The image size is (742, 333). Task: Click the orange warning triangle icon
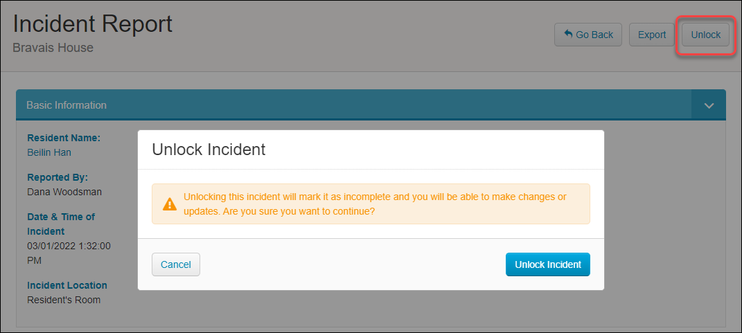170,204
